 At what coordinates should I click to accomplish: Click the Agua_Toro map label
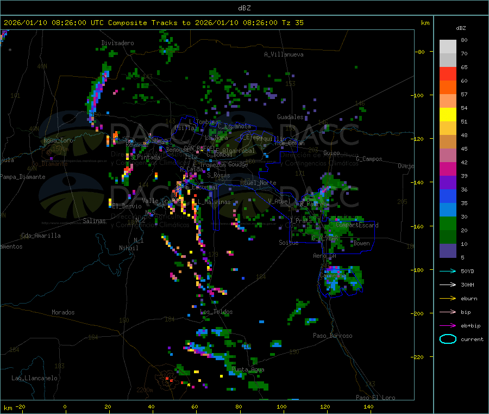[58, 140]
